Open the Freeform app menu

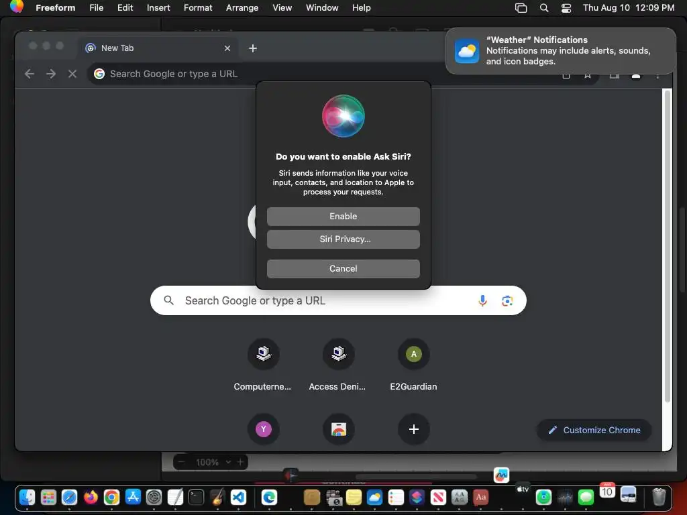point(55,7)
